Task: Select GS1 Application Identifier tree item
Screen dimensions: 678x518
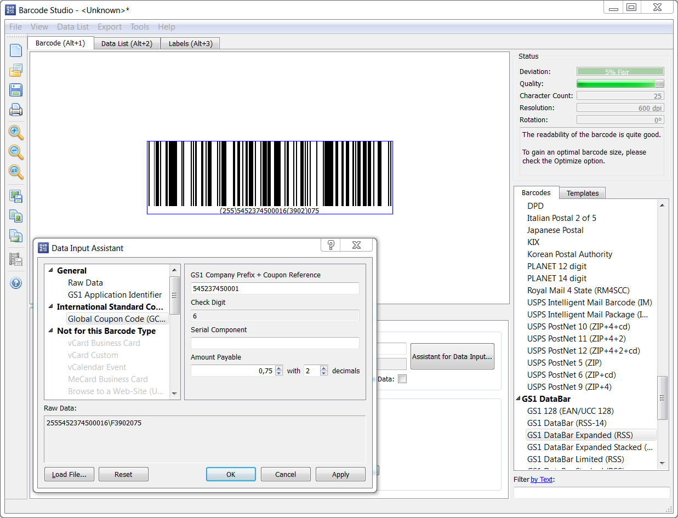Action: tap(115, 295)
